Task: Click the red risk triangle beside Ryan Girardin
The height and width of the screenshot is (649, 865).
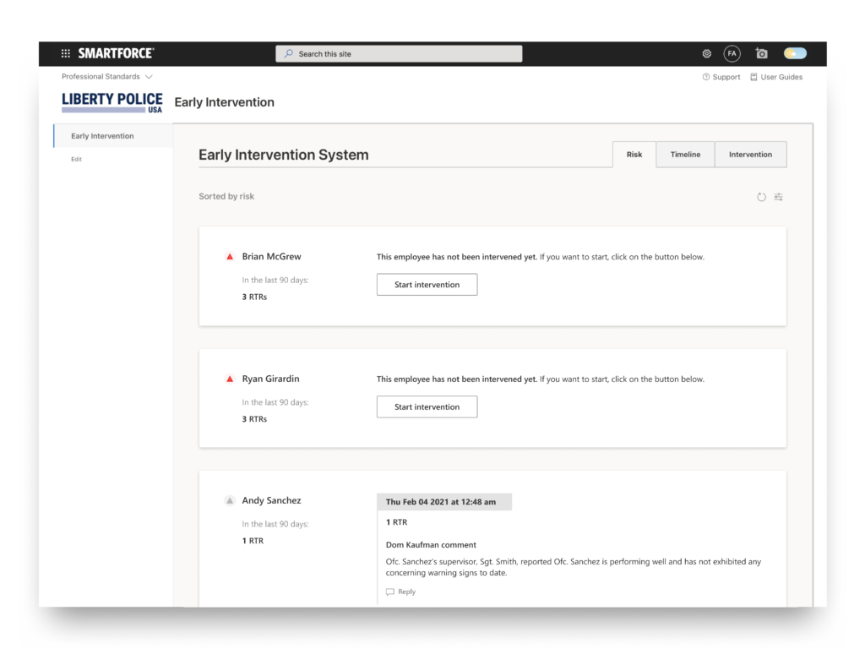Action: pyautogui.click(x=229, y=379)
